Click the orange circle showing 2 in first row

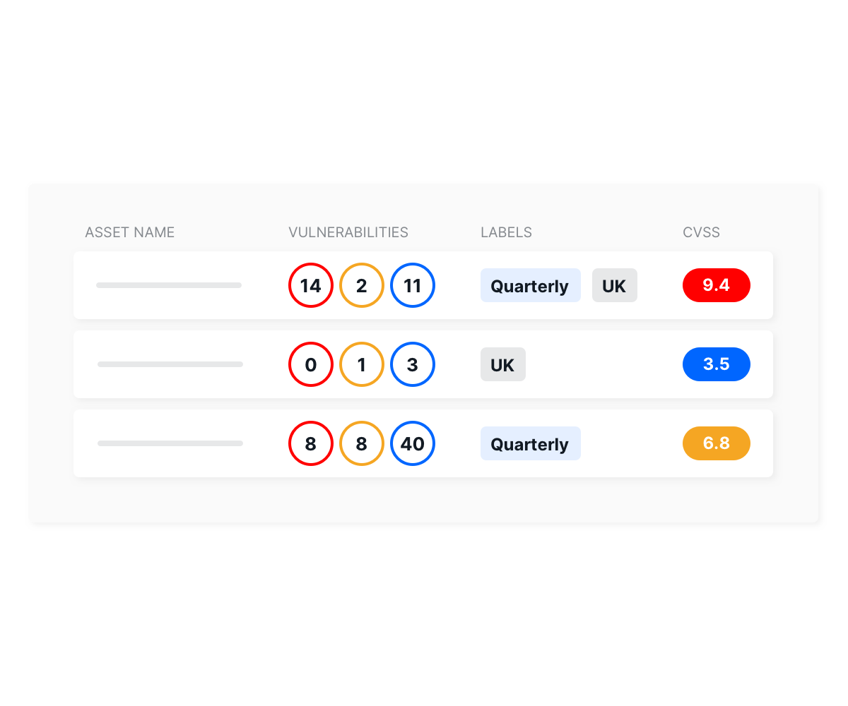(x=362, y=285)
